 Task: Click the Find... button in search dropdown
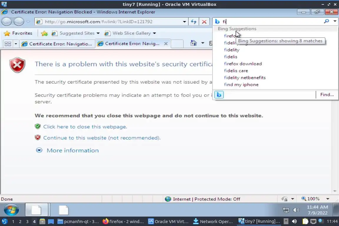coord(327,94)
